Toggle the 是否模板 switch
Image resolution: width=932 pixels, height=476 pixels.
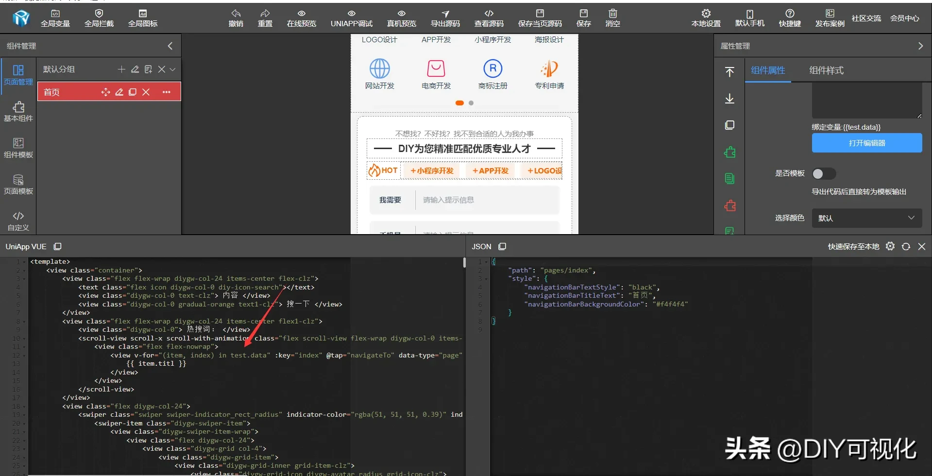[x=824, y=174]
